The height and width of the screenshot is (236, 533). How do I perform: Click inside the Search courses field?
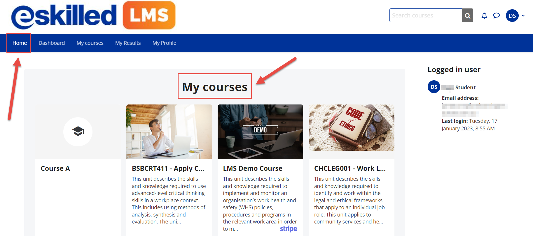426,15
